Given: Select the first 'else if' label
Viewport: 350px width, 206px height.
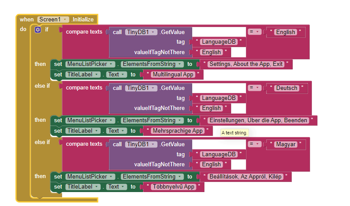Looking at the screenshot, I should [x=42, y=86].
